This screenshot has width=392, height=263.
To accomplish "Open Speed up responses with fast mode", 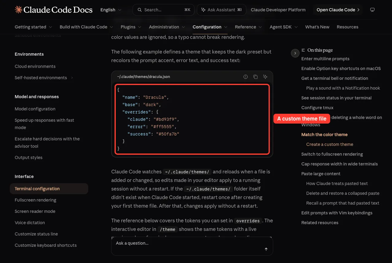I will [x=44, y=124].
